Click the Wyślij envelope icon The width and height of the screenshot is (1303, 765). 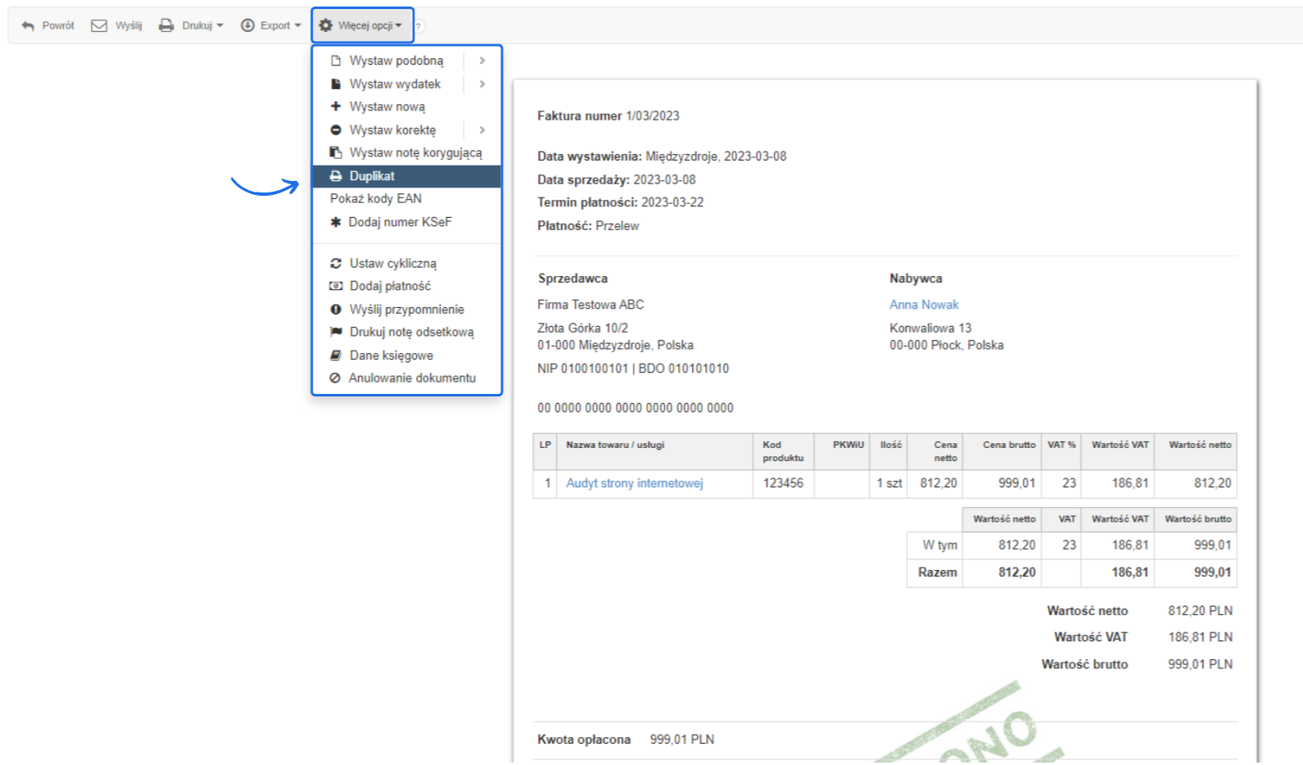[x=99, y=25]
